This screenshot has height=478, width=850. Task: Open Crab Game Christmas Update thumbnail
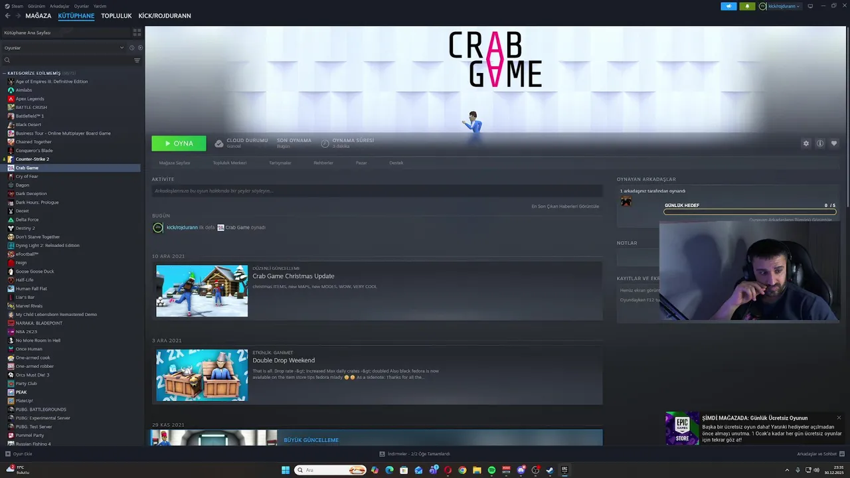202,291
